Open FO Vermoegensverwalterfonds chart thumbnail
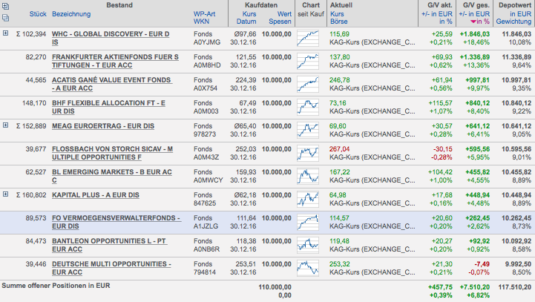This screenshot has width=535, height=302. point(308,222)
